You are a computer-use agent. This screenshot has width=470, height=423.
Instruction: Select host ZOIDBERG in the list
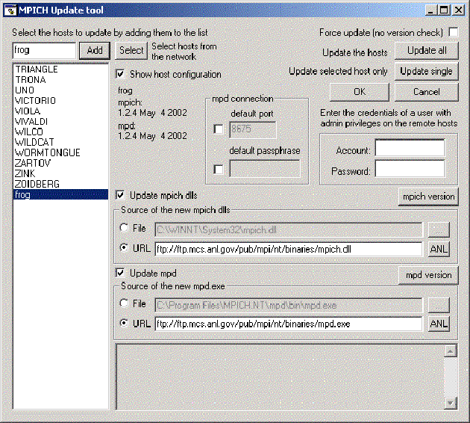(x=61, y=184)
